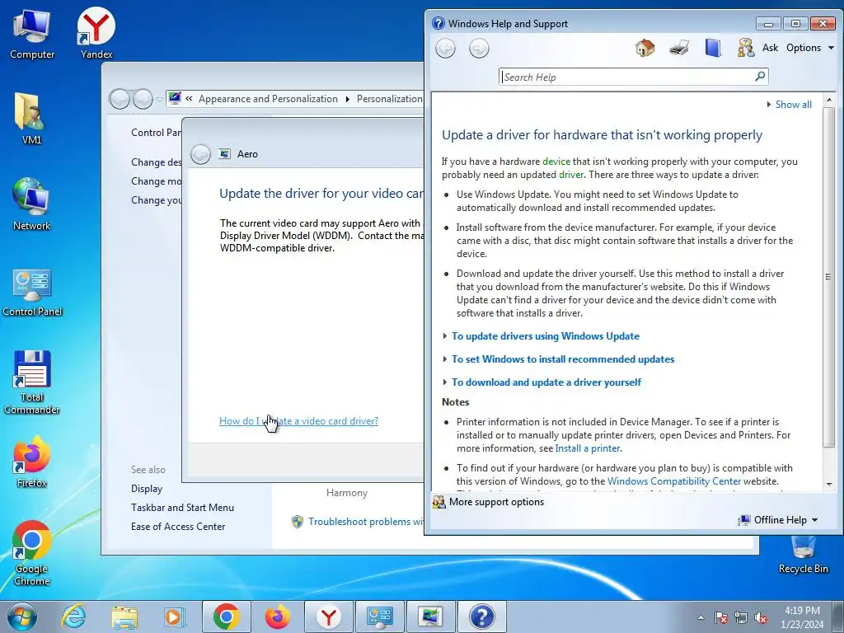The image size is (844, 633).
Task: Click the Search Help input field
Action: [x=627, y=77]
